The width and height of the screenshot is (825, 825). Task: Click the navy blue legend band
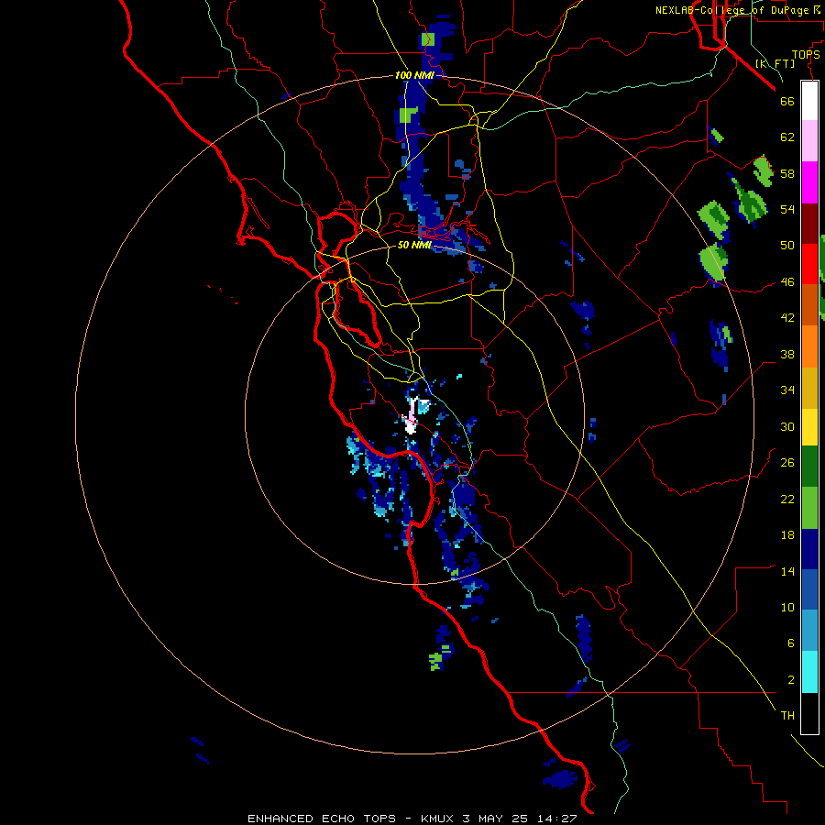[x=809, y=549]
